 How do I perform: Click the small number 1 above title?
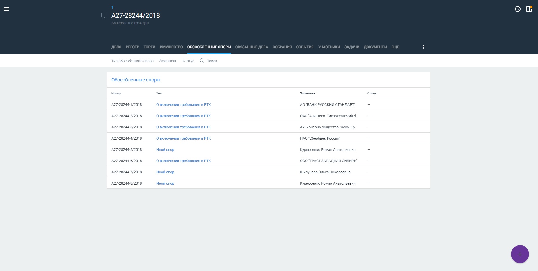(112, 8)
